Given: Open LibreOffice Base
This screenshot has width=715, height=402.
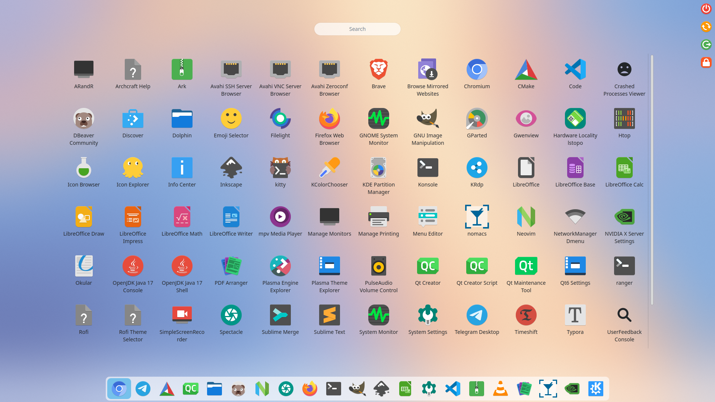Looking at the screenshot, I should click(575, 172).
